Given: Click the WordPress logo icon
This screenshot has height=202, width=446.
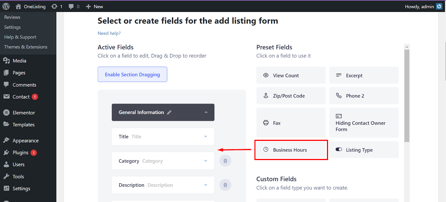Looking at the screenshot, I should (x=6, y=6).
